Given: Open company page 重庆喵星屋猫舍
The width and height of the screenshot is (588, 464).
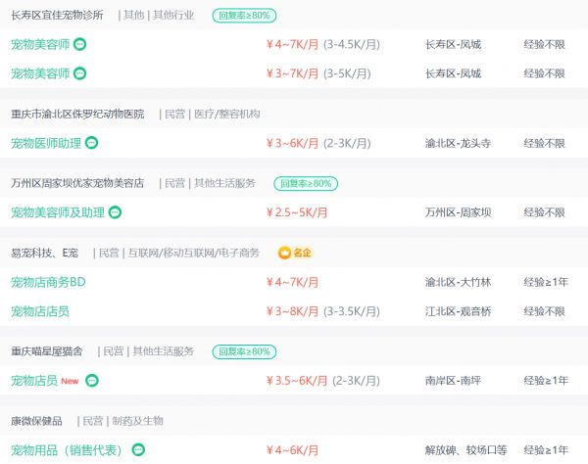Looking at the screenshot, I should tap(46, 351).
